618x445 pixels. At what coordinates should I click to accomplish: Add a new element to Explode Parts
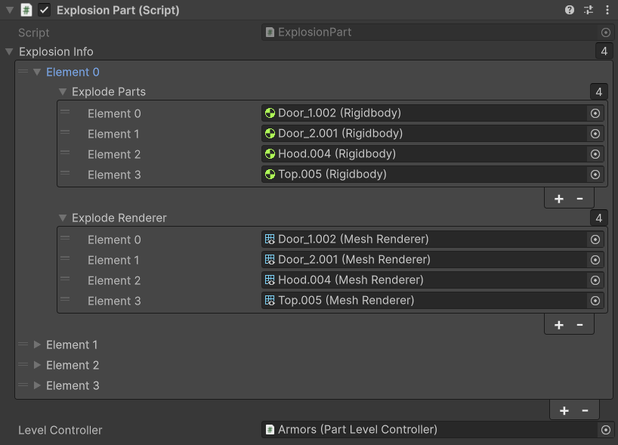pyautogui.click(x=559, y=199)
